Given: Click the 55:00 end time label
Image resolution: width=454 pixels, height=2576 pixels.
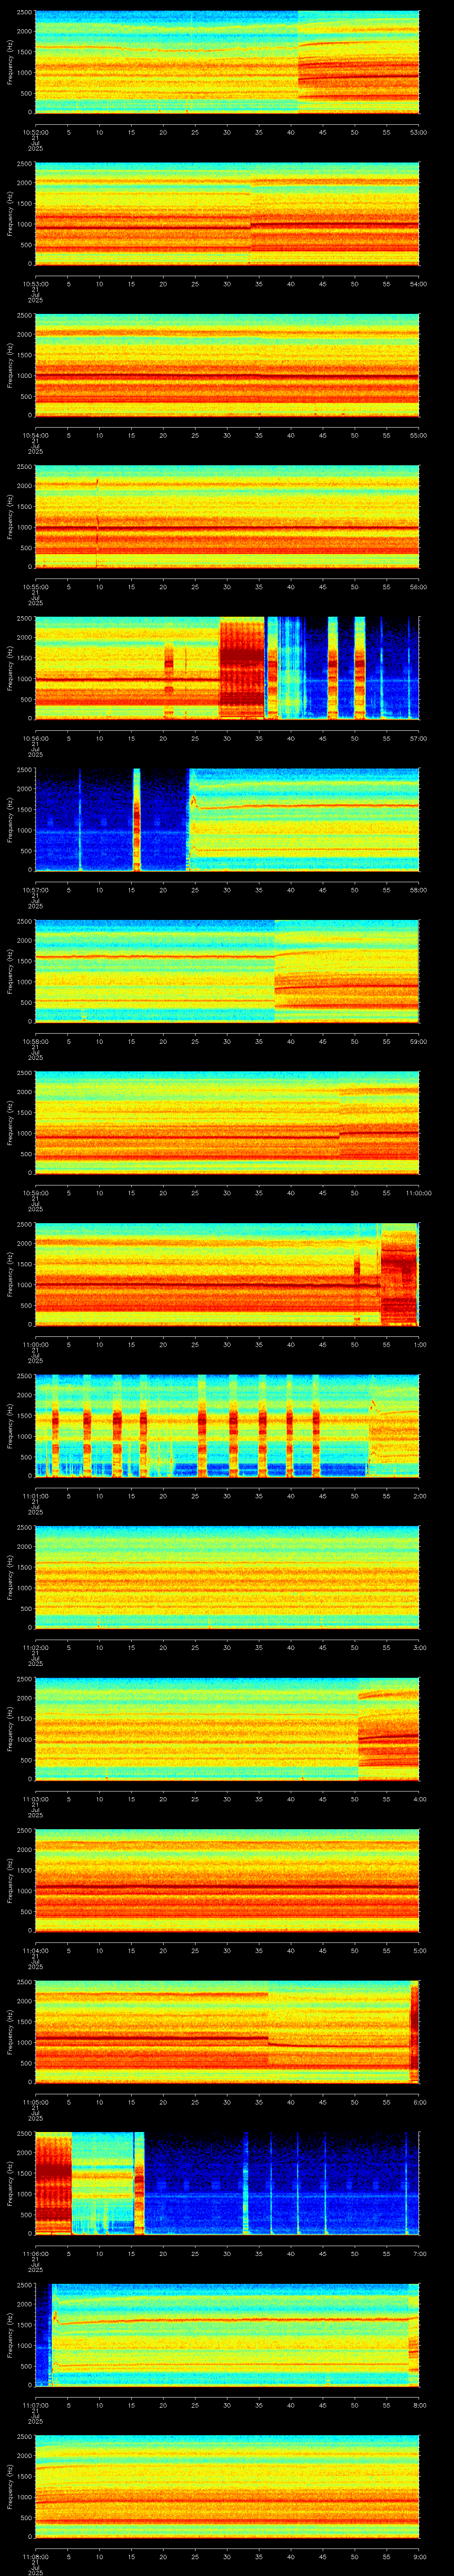Looking at the screenshot, I should (x=418, y=435).
